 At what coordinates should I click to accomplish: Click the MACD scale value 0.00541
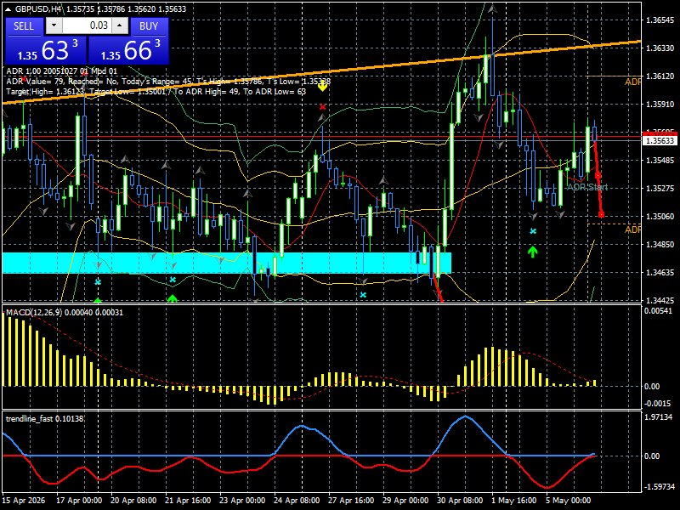(x=658, y=311)
